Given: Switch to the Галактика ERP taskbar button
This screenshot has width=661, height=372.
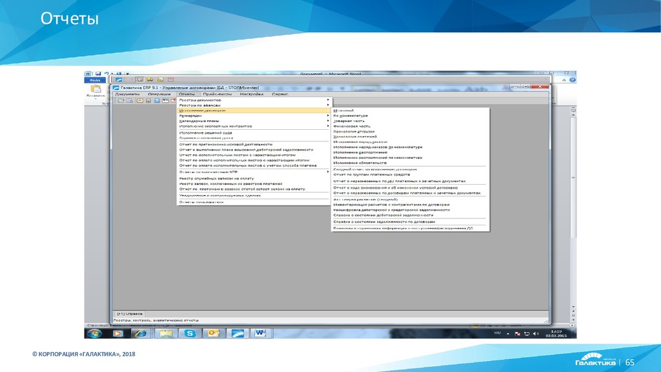Looking at the screenshot, I should [238, 333].
